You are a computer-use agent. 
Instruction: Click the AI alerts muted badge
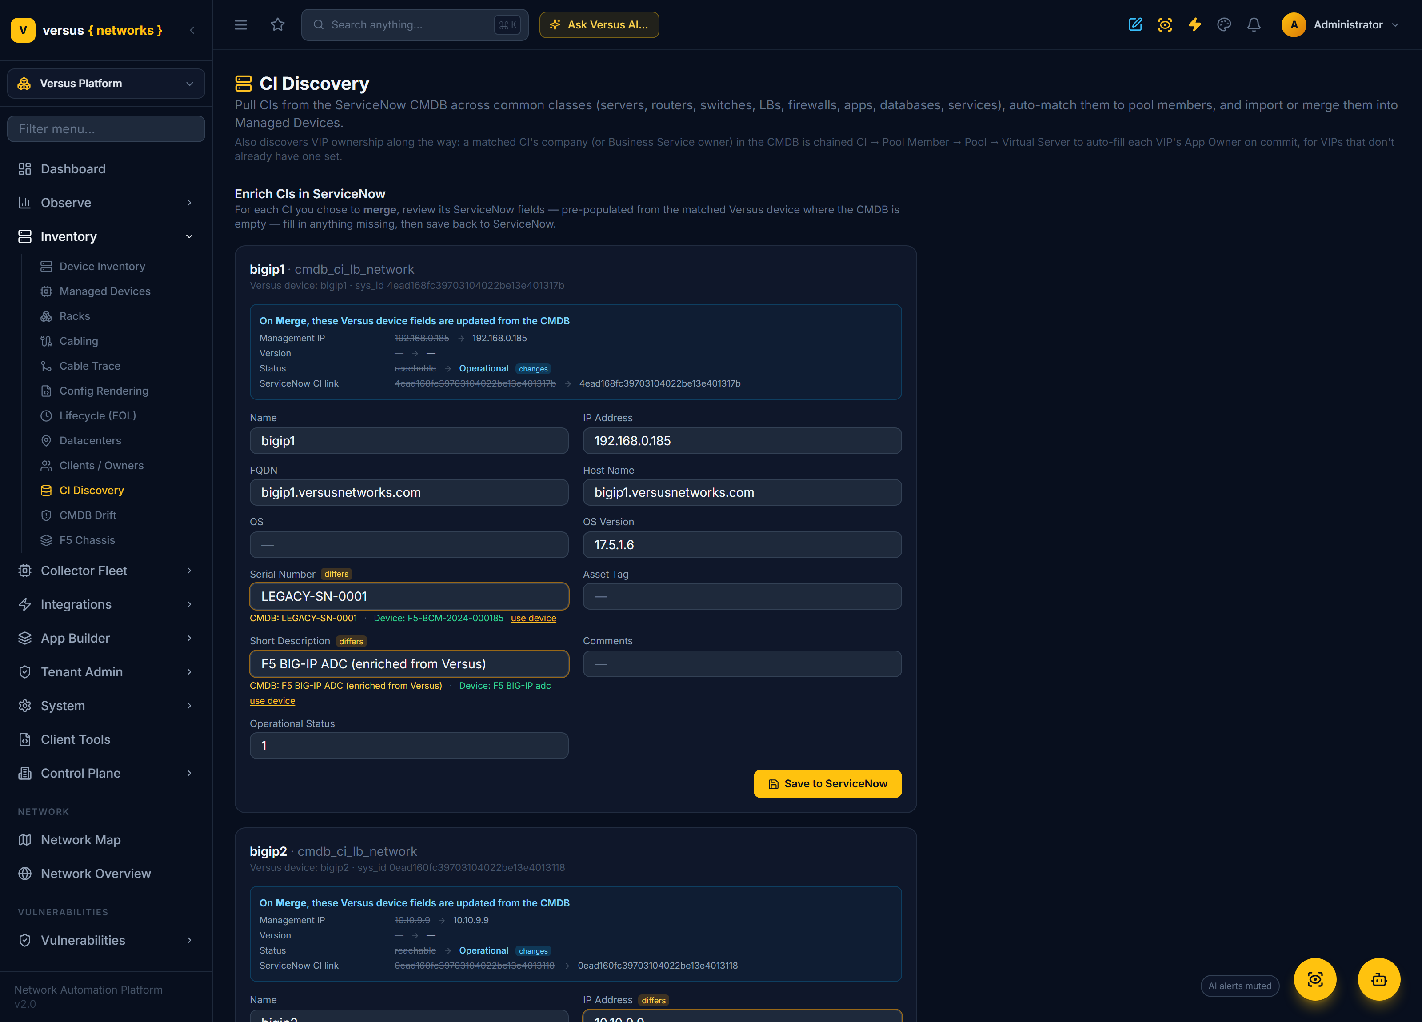click(x=1239, y=986)
